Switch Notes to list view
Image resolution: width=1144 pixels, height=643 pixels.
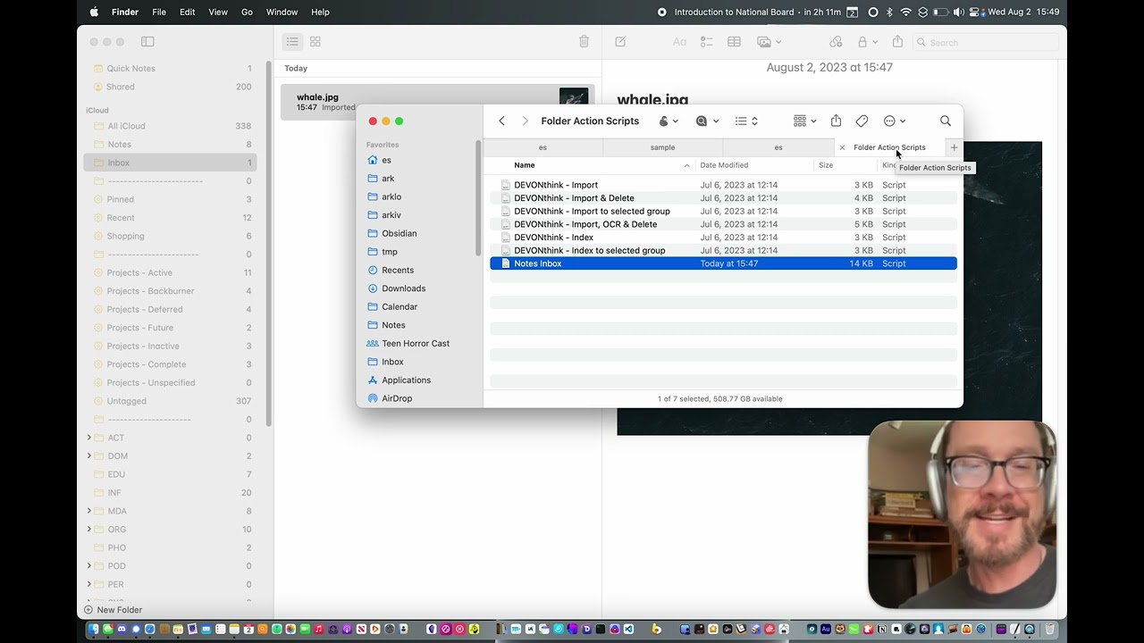point(292,42)
